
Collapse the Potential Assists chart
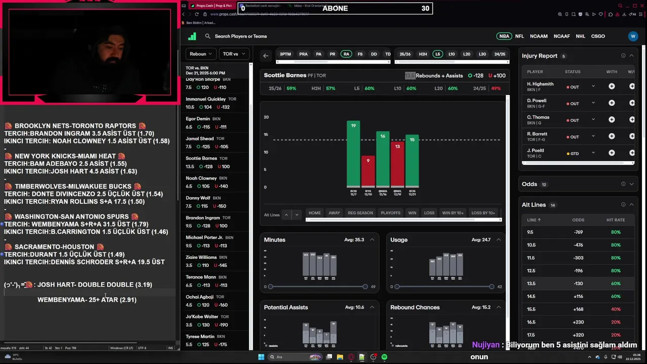372,307
